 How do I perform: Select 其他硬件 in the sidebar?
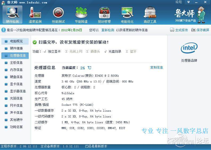(15, 120)
